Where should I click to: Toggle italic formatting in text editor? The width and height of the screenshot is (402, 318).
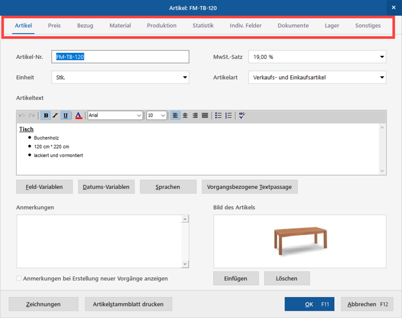click(56, 115)
